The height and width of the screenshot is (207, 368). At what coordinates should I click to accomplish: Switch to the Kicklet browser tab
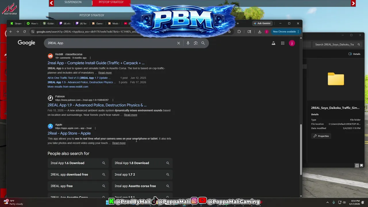point(49,24)
